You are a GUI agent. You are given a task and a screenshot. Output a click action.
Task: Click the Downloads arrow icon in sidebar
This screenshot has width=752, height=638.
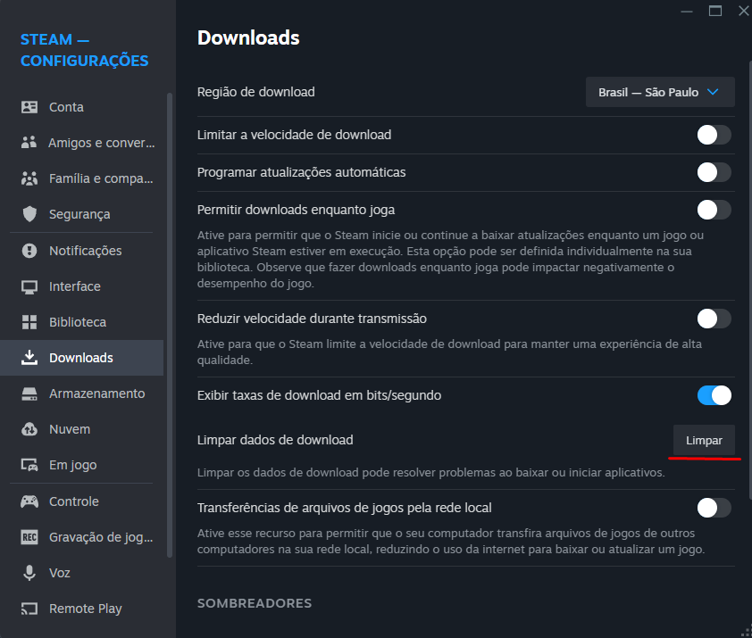pyautogui.click(x=29, y=358)
